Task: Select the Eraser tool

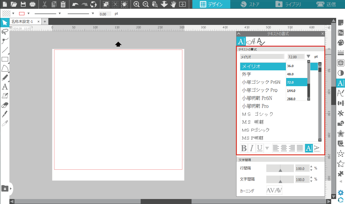Action: point(5,105)
